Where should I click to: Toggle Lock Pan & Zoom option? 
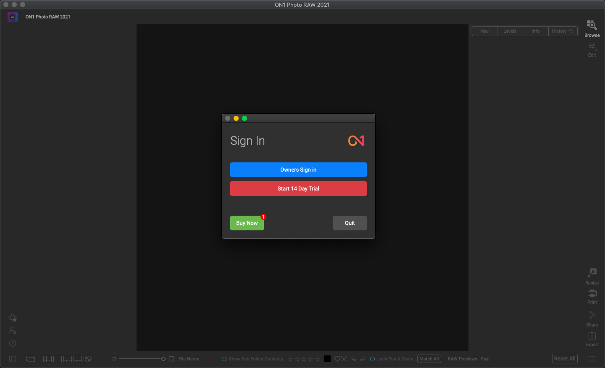point(372,359)
